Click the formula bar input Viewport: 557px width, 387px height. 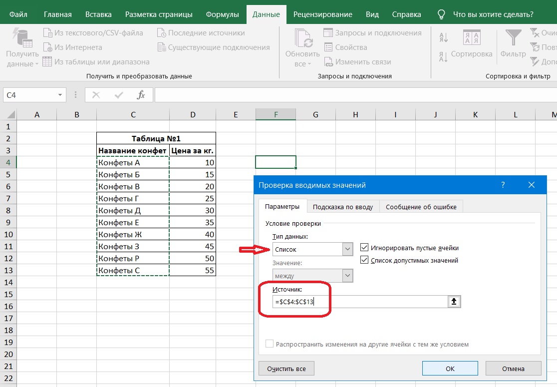[355, 95]
